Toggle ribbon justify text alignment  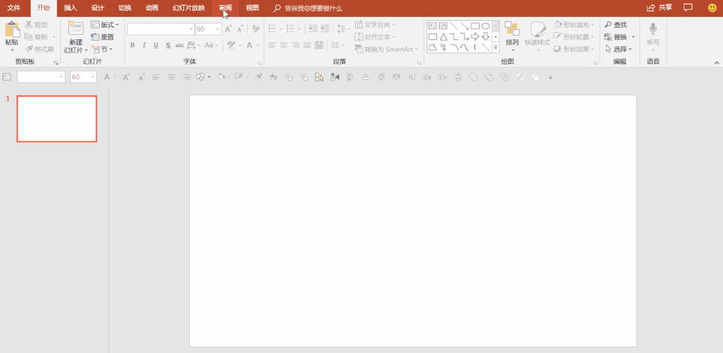307,45
